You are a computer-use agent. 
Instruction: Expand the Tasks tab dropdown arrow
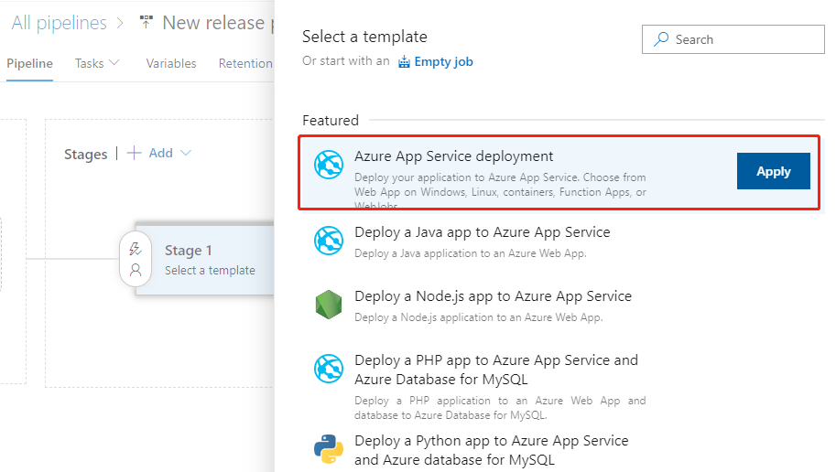(x=114, y=63)
